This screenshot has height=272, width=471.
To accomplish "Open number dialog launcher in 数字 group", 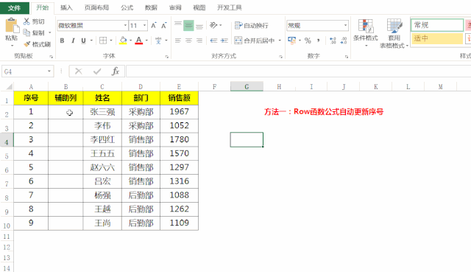I will click(347, 57).
